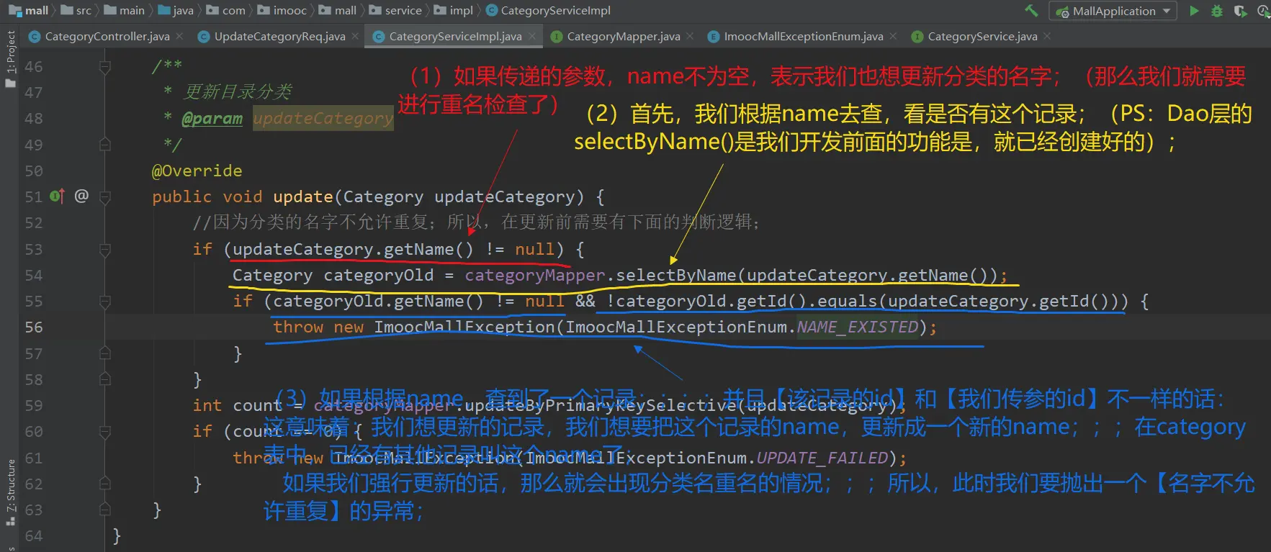Click the UPDATE_FAILED enum constant
1271x552 pixels.
point(822,458)
